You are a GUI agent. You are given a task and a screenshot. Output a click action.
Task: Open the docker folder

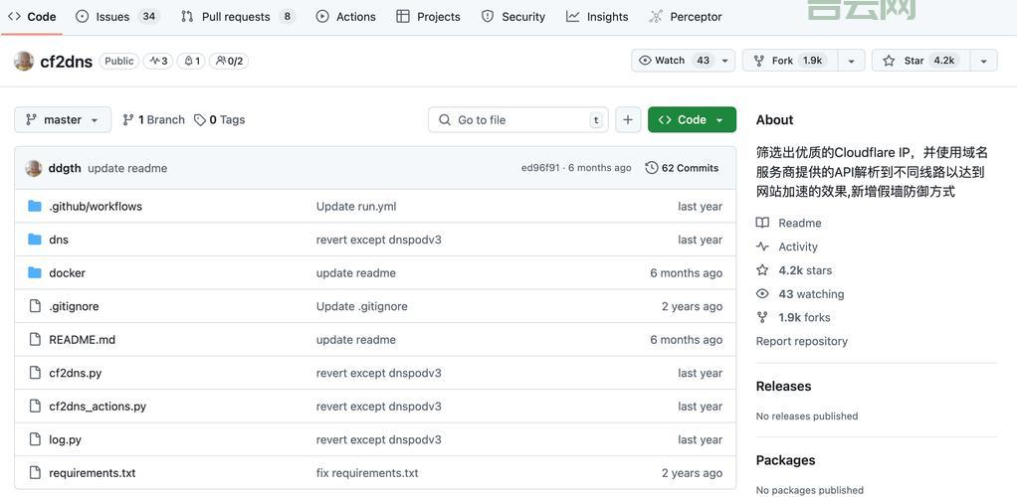[67, 273]
